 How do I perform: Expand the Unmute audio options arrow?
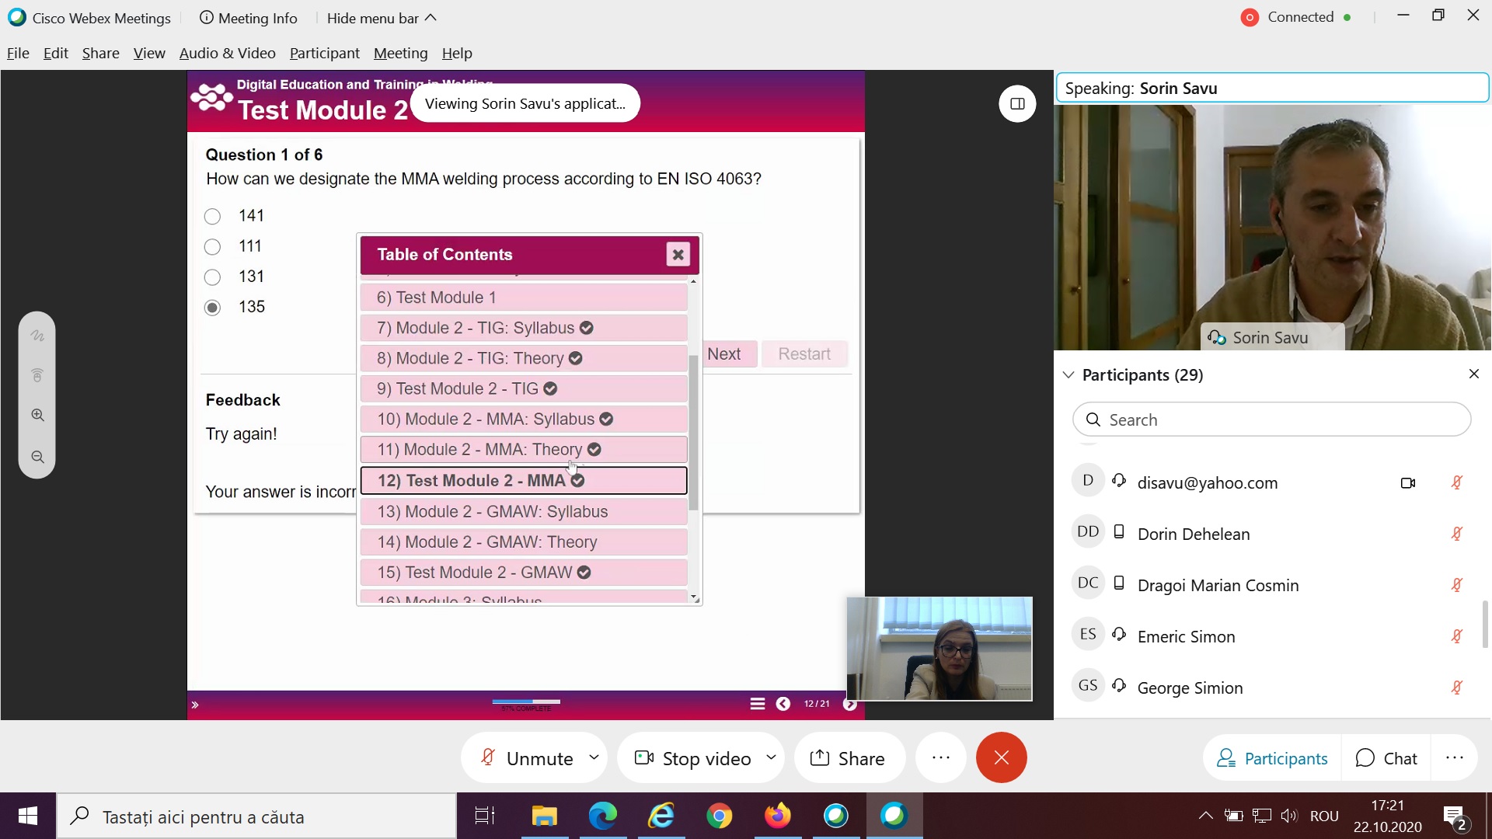(x=594, y=757)
